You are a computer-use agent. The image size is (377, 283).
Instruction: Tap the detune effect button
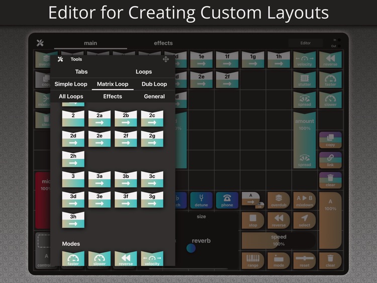(x=201, y=200)
